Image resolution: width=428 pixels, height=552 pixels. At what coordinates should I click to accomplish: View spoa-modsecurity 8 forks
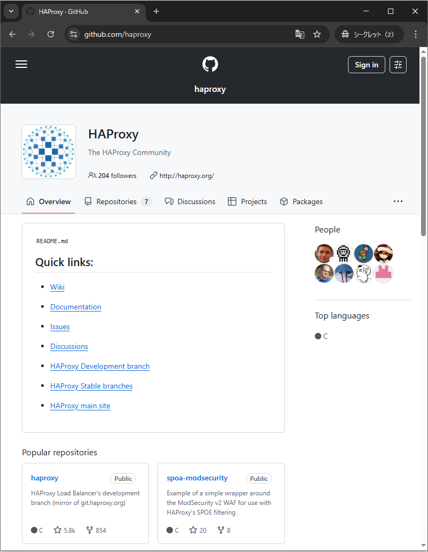[224, 530]
